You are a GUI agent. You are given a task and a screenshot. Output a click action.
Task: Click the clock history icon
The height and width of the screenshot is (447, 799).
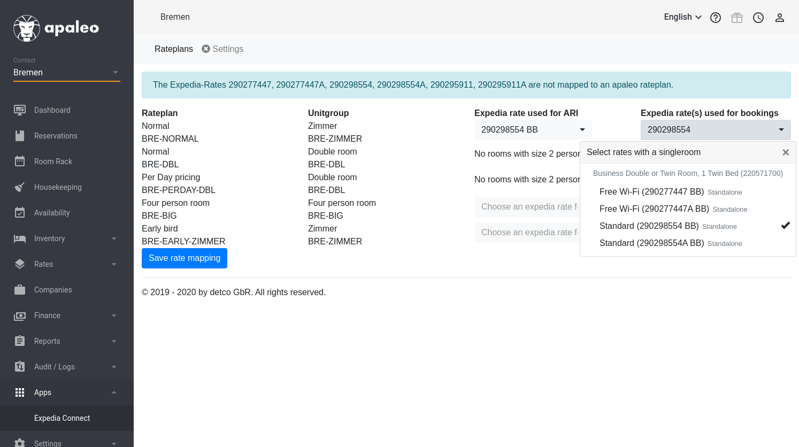(x=758, y=18)
